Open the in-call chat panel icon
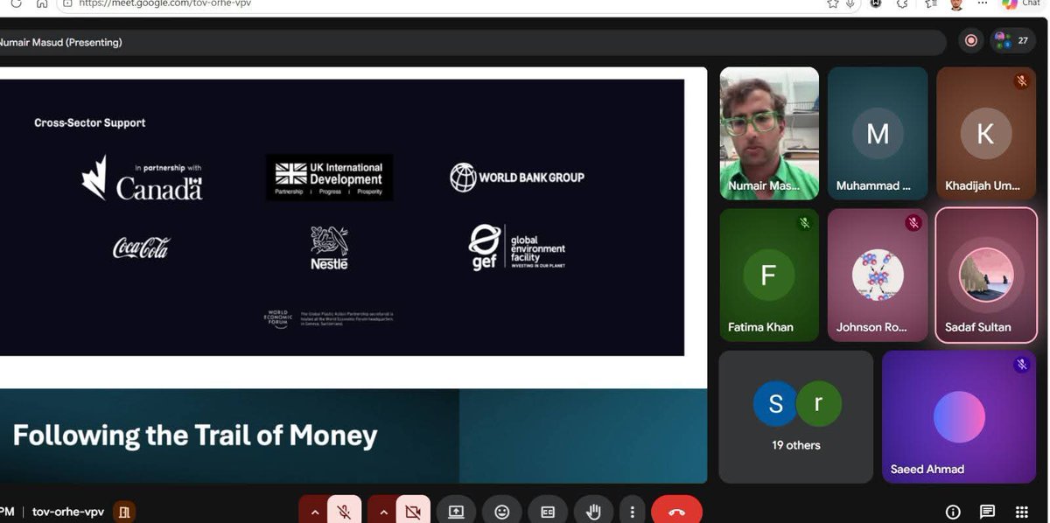Viewport: 1050px width, 523px height. click(987, 513)
